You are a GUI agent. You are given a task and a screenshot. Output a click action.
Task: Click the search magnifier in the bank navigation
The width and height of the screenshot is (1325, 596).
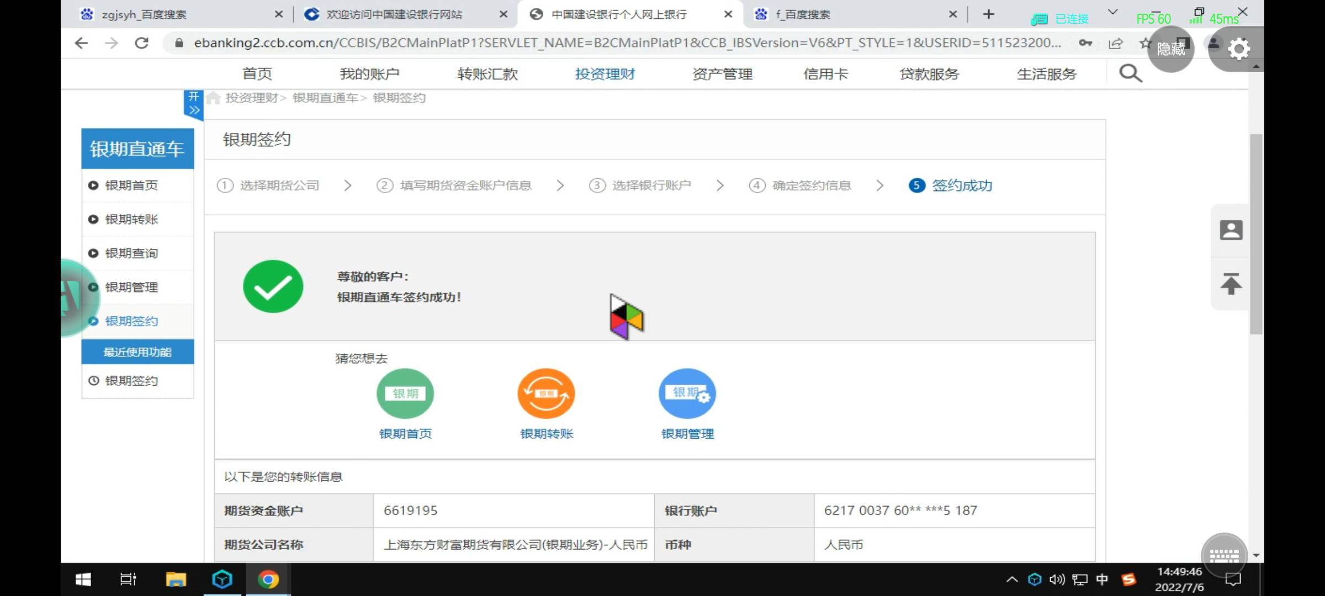click(1130, 73)
